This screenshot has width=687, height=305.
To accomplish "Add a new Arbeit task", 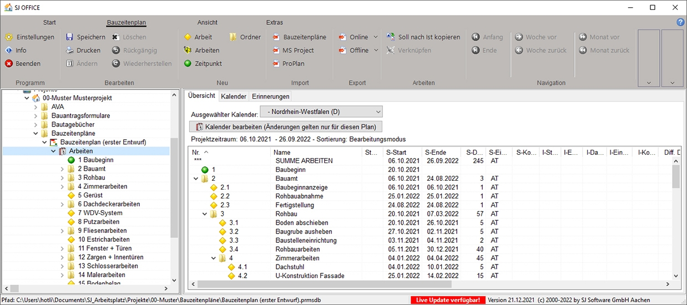I will 198,37.
